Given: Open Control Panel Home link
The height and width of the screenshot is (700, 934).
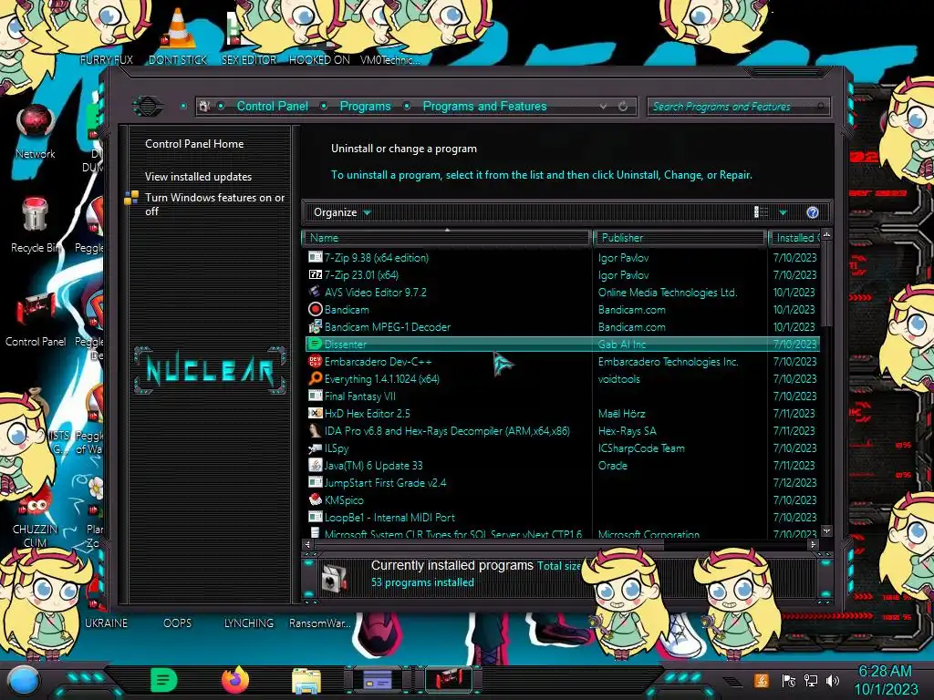Looking at the screenshot, I should click(194, 143).
